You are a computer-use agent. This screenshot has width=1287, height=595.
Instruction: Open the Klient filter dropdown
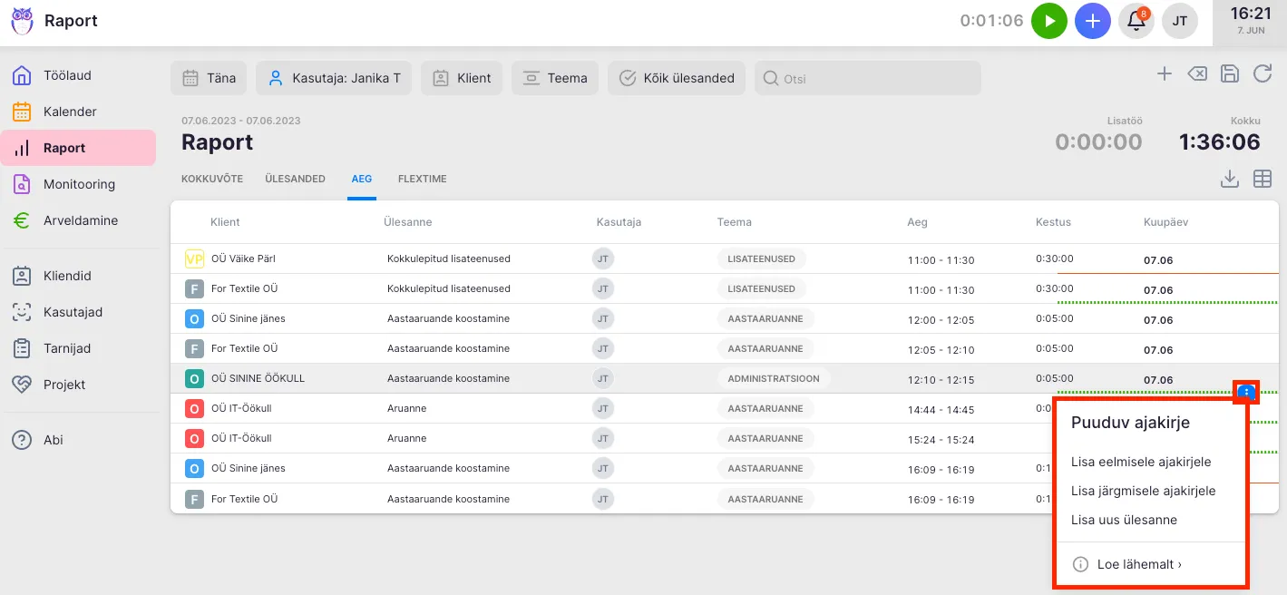tap(462, 78)
